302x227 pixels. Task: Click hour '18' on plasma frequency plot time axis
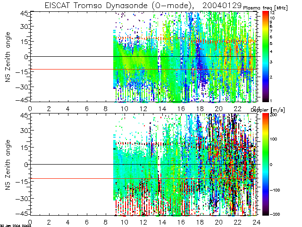200,109
